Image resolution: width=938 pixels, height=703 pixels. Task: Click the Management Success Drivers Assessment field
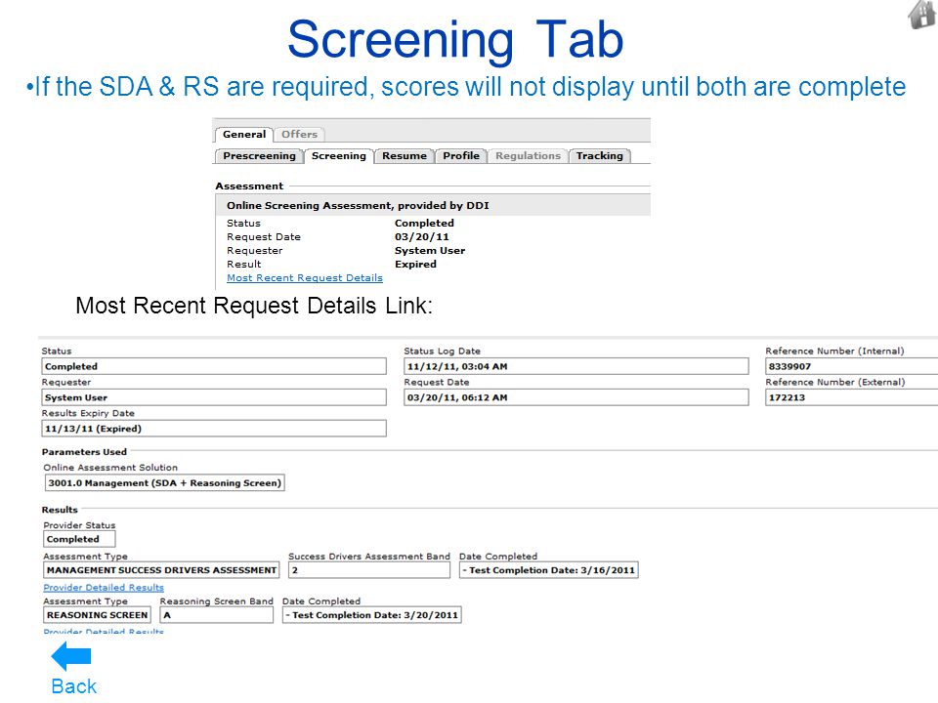tap(161, 570)
